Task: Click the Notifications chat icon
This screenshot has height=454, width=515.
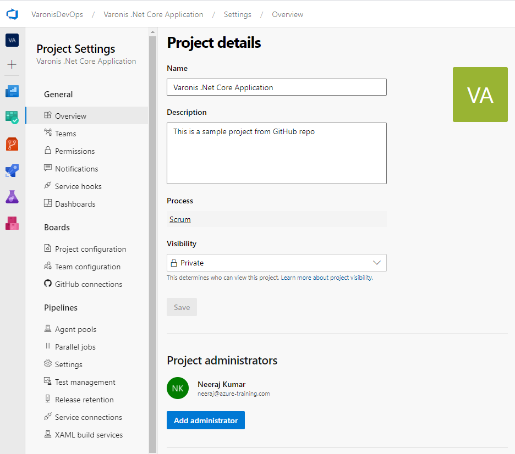Action: pos(48,168)
